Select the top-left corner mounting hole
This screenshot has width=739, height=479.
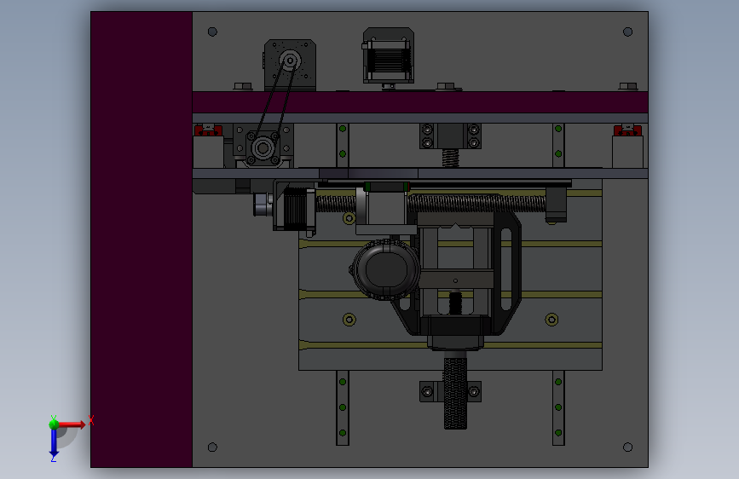tap(212, 32)
